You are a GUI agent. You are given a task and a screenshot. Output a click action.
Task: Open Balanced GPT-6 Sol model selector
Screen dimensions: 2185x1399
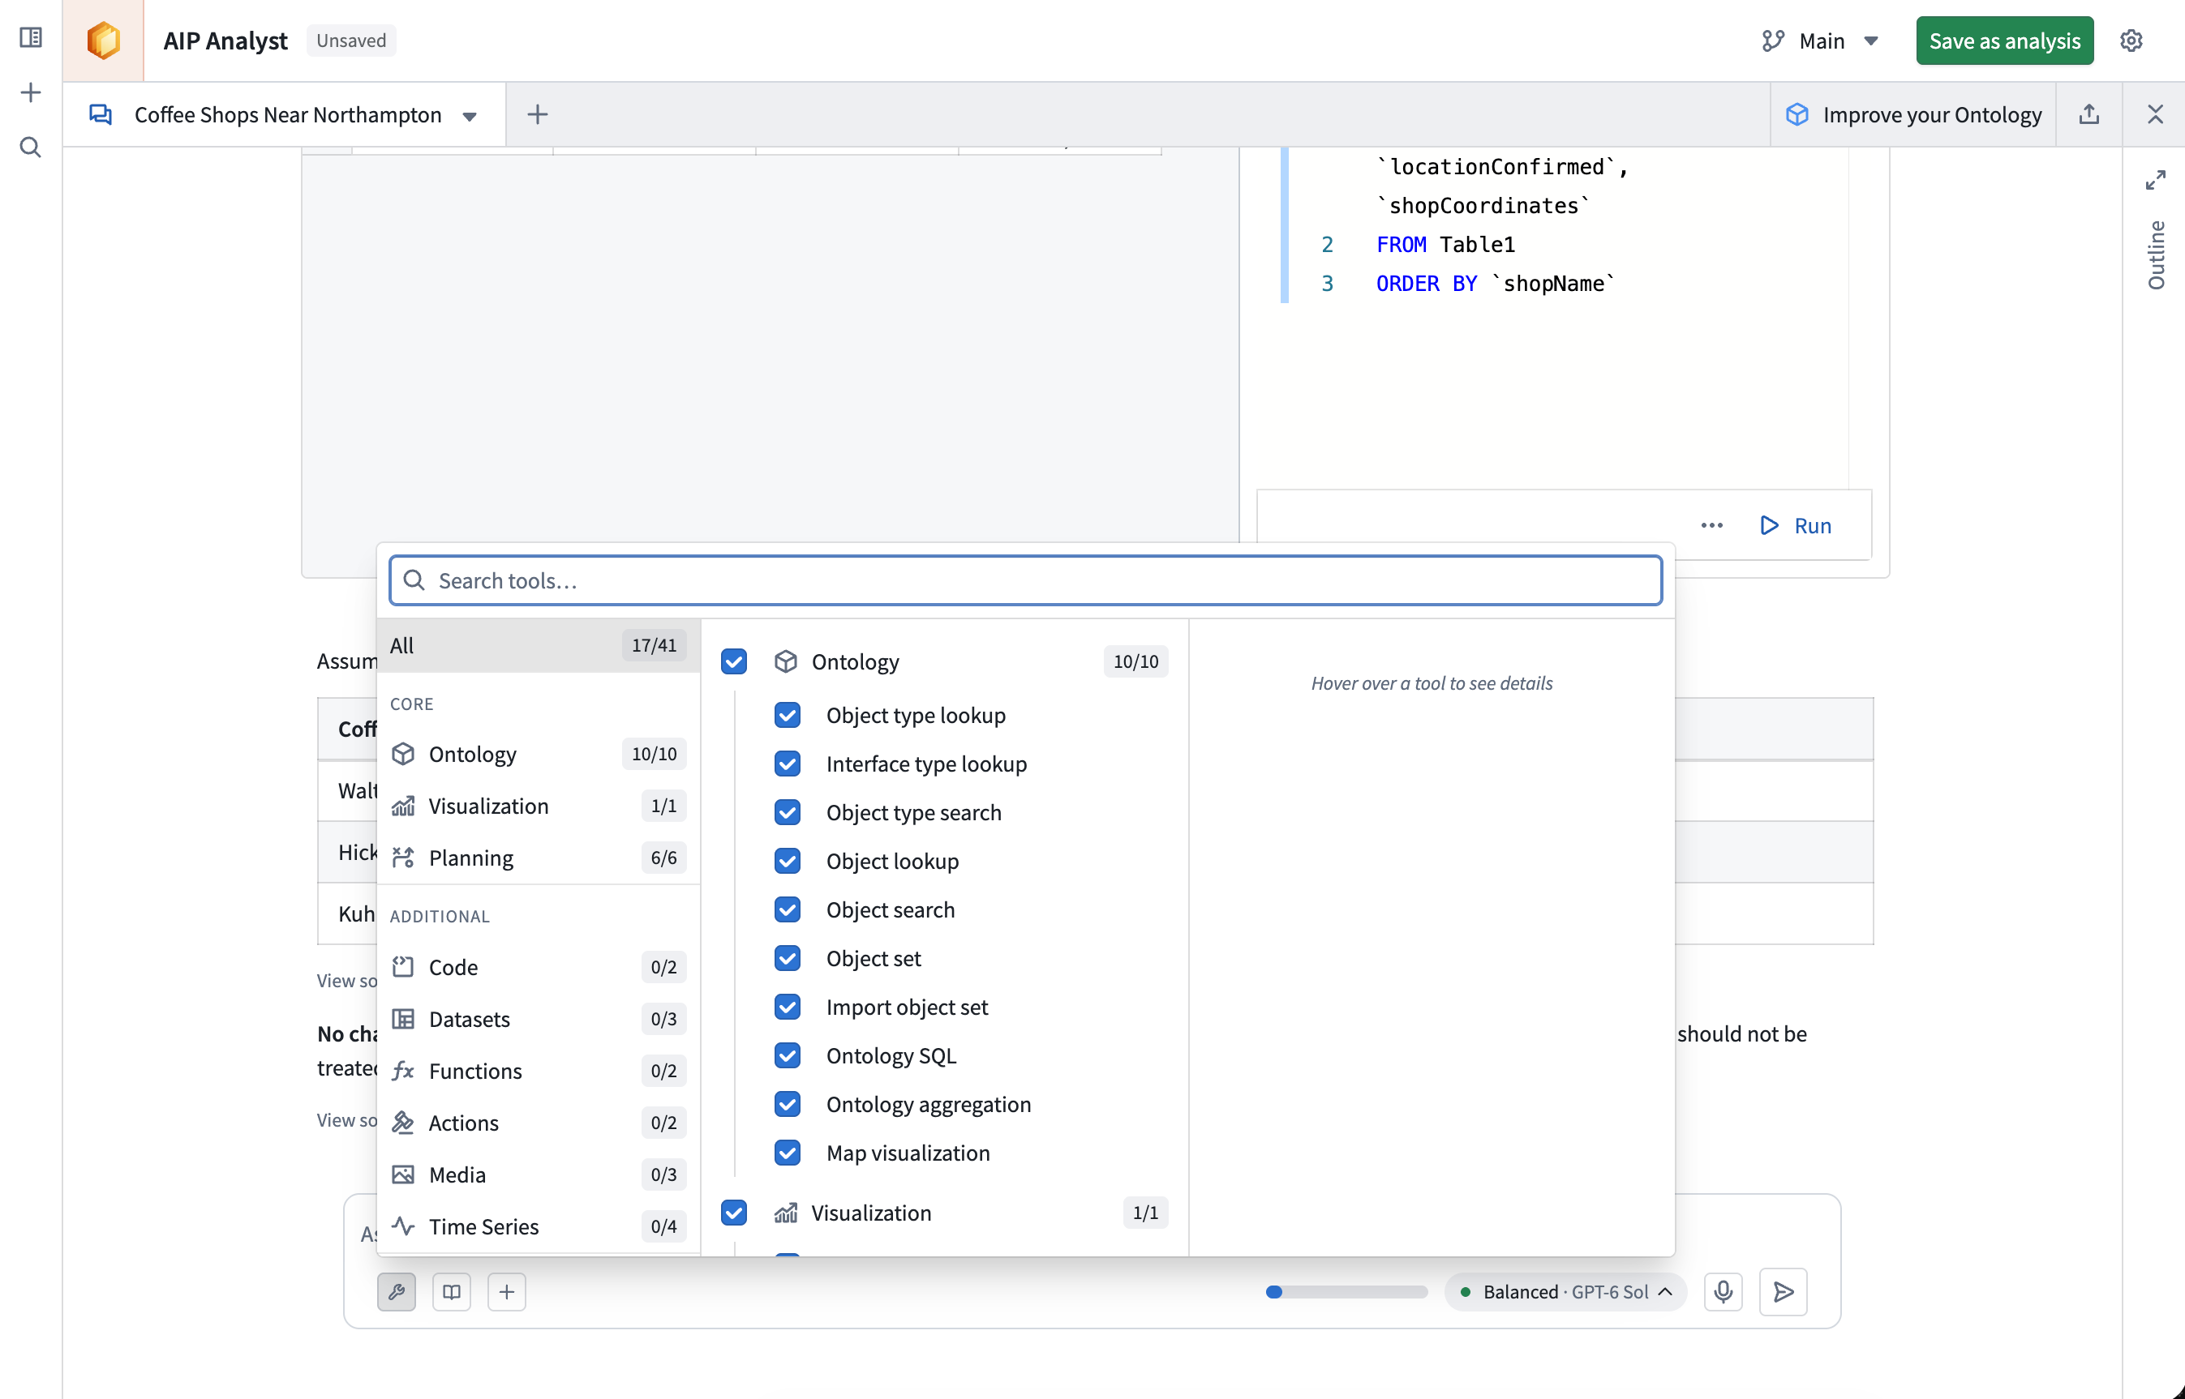1566,1292
